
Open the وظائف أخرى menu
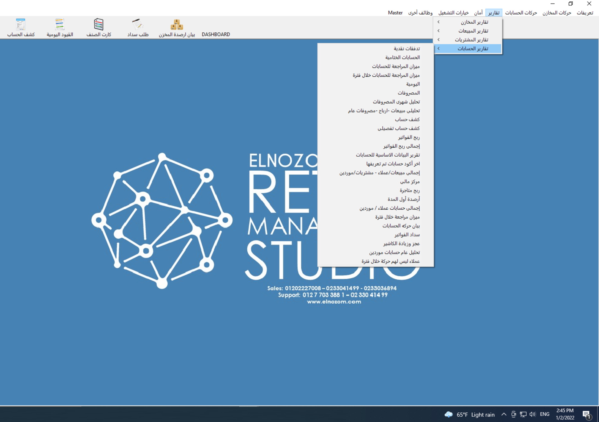tap(420, 13)
